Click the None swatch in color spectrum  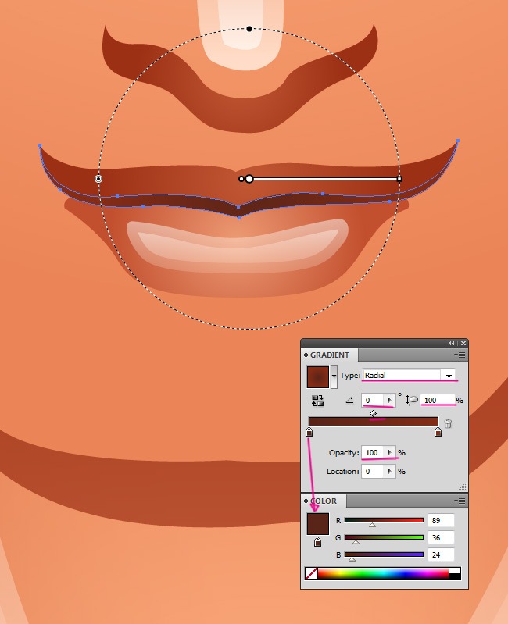click(x=311, y=573)
